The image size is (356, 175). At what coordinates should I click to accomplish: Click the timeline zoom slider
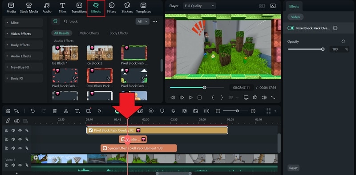235,111
